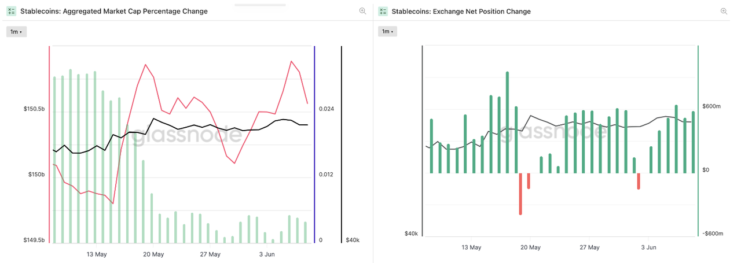Screen dimensions: 741x263
Task: Expand the 1m timeframe dropdown on the right chart
Action: click(x=387, y=32)
